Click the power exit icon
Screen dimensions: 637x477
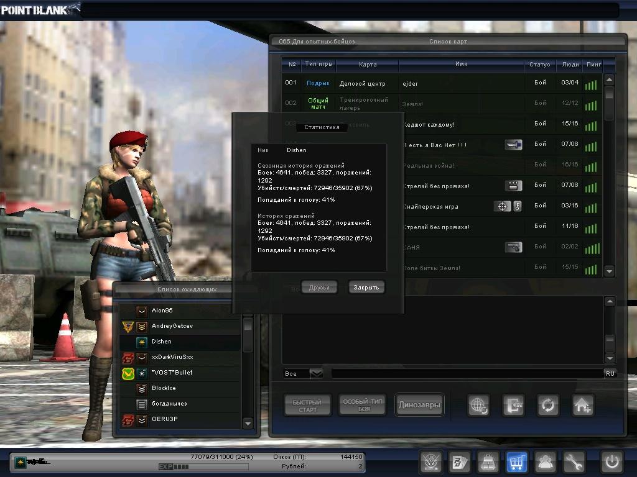[x=611, y=461]
